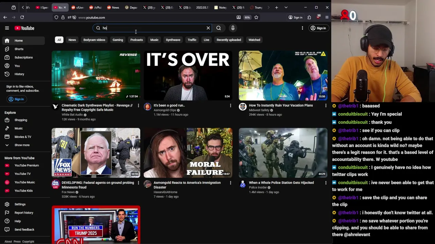Select the Live filter chip
This screenshot has height=244, width=435.
pyautogui.click(x=206, y=40)
